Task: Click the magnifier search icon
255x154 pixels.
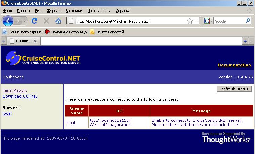Action: pos(248,21)
